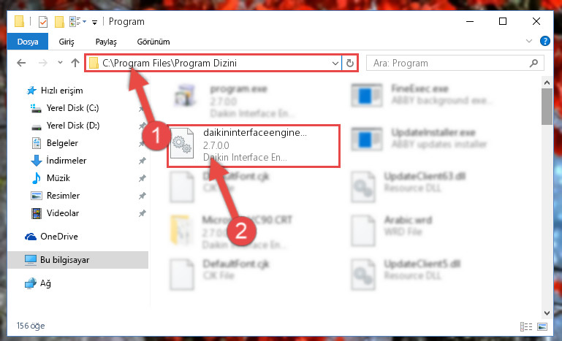Open Customize Quick Access Toolbar dropdown
This screenshot has height=341, width=562.
tap(94, 22)
